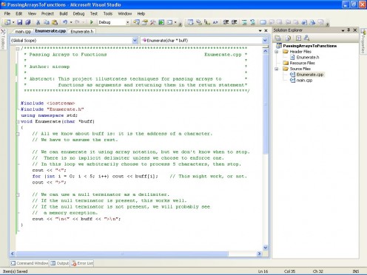
Task: Click the Cut scissors icon
Action: 38,22
